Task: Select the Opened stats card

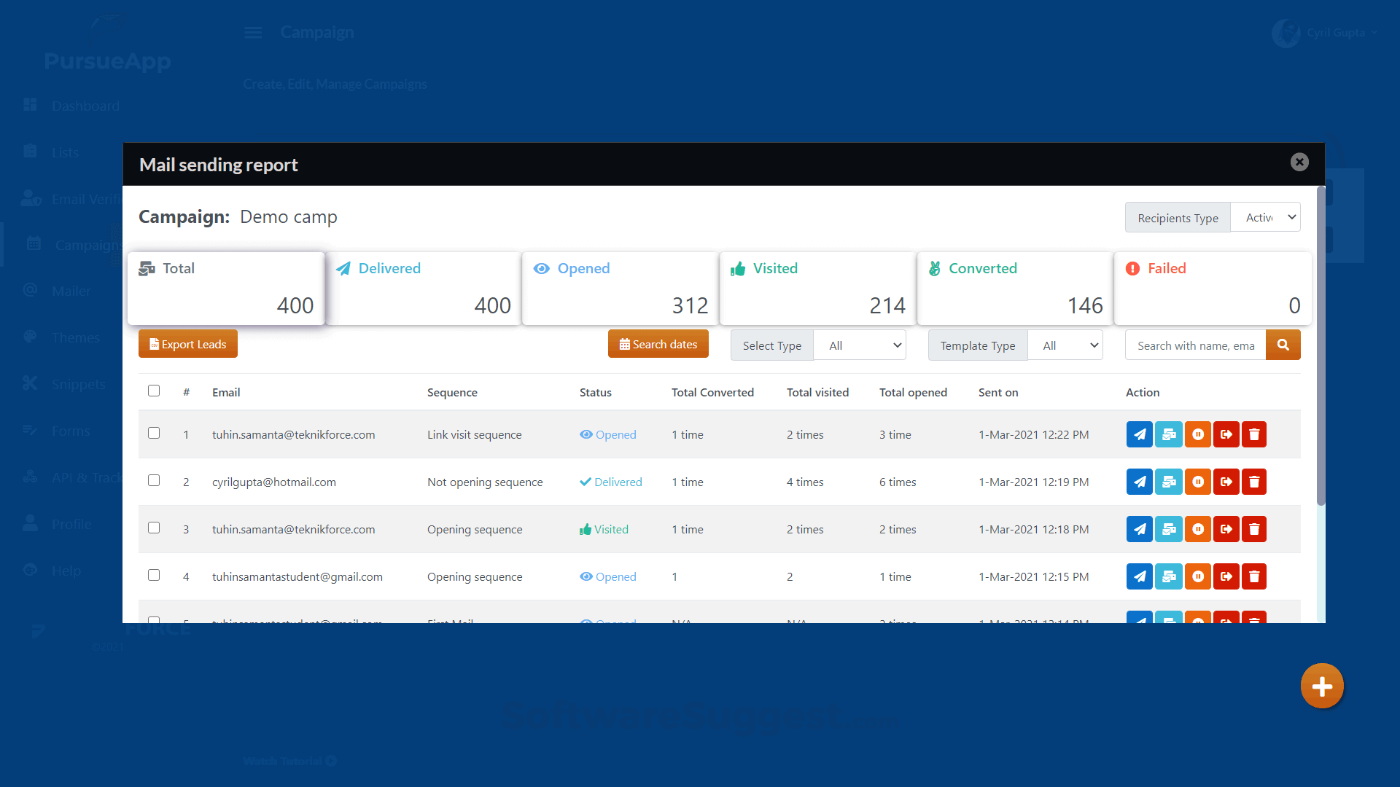Action: (x=620, y=289)
